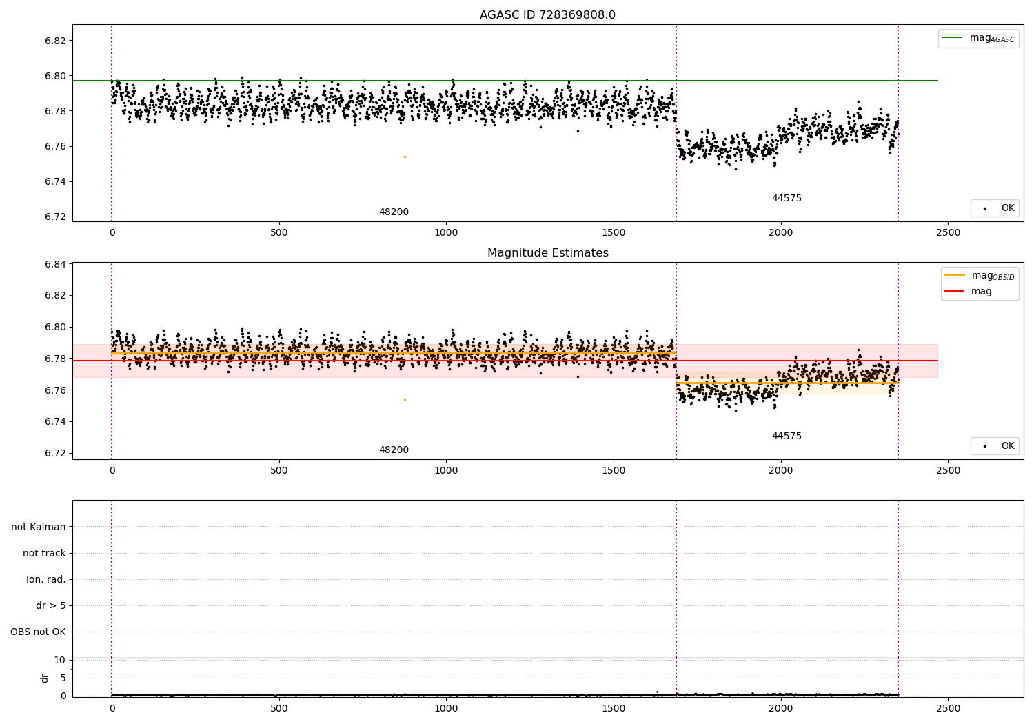Click the 48200 label in Magnitude Estimates plot
The image size is (1034, 724).
click(394, 450)
